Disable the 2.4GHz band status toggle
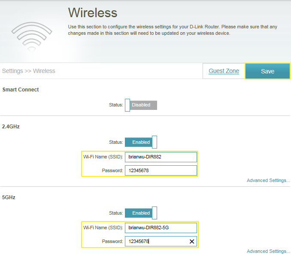The height and width of the screenshot is (255, 291). (x=141, y=142)
